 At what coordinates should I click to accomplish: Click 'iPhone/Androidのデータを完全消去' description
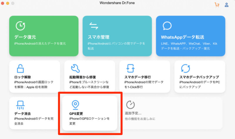[34, 121]
